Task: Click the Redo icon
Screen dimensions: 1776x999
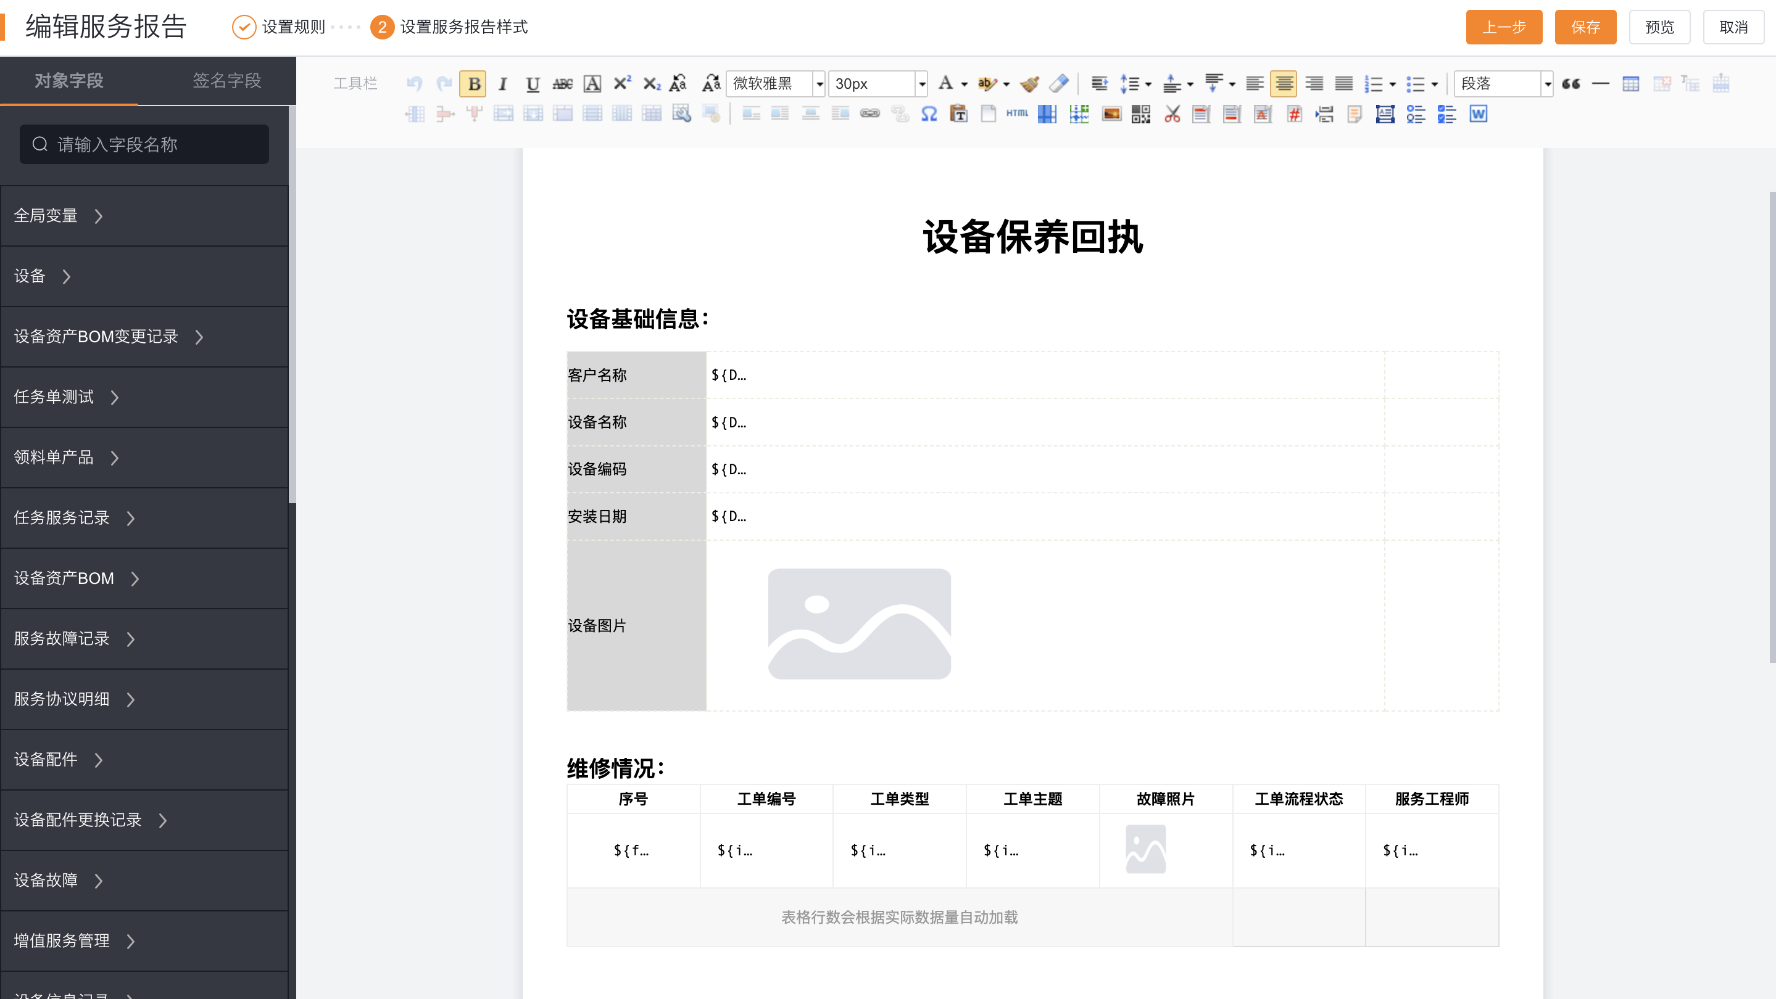Action: (443, 83)
